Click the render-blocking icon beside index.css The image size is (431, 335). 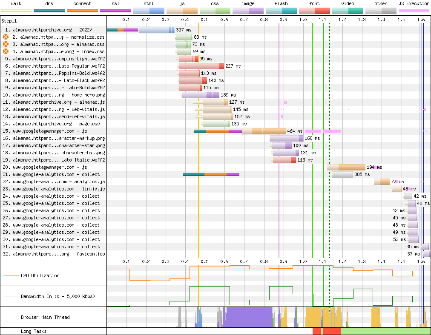click(6, 51)
